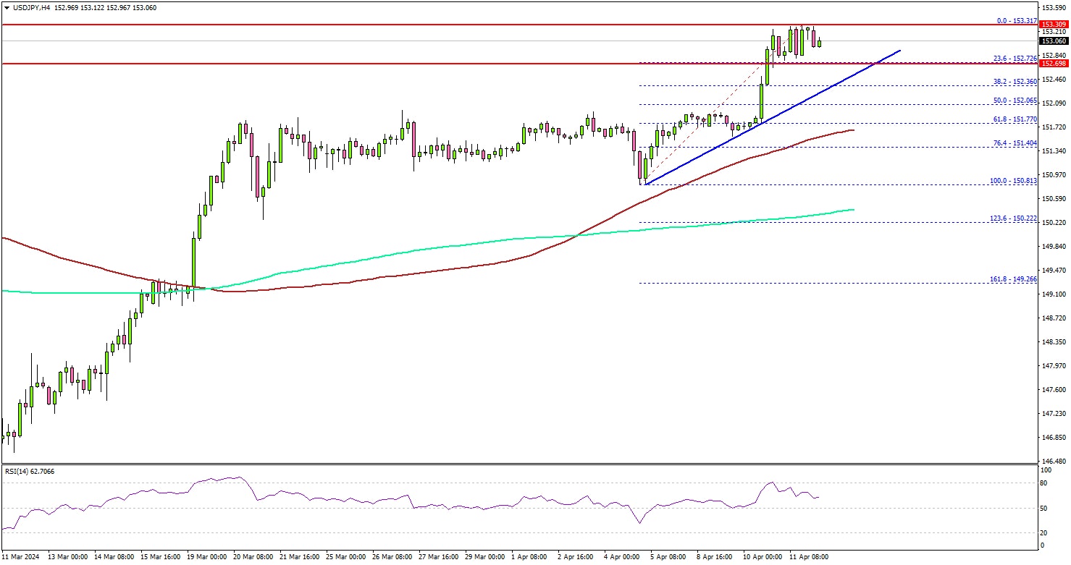Select the red 153.309 price tag
The width and height of the screenshot is (1071, 565).
coord(1053,25)
